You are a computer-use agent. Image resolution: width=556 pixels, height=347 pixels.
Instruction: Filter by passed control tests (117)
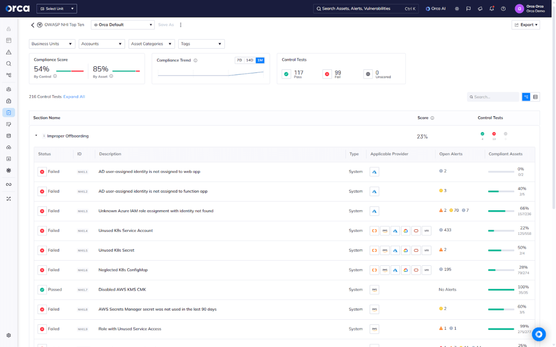(293, 74)
